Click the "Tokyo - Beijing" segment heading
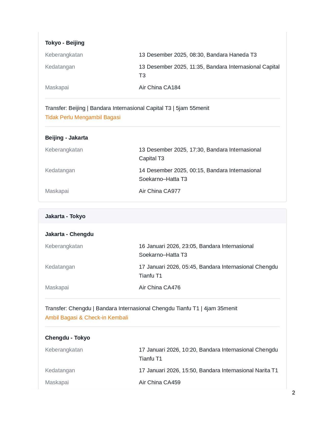Screen dimensions: 325x421 pos(65,43)
